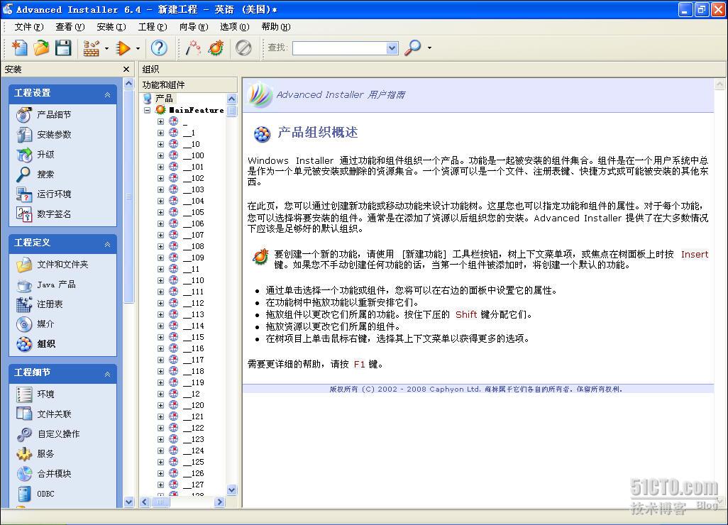Click tree scrollbar up arrow
The image size is (728, 525).
232,99
